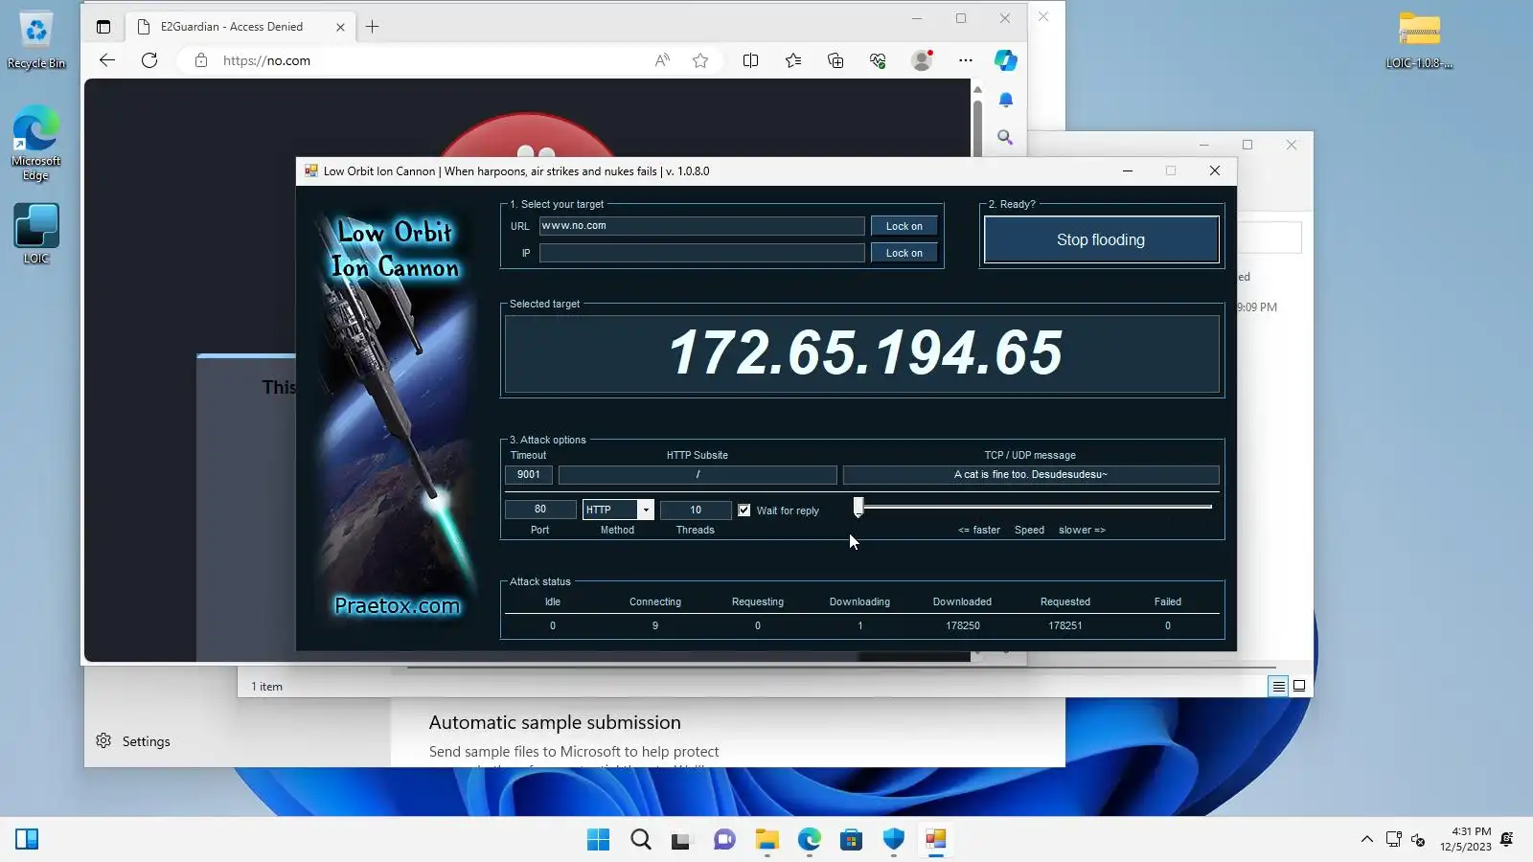Select the LOIC desktop shortcut

[x=36, y=234]
